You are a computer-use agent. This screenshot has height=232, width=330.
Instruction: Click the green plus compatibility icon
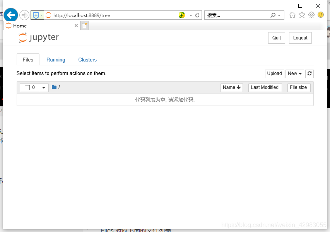click(x=181, y=15)
